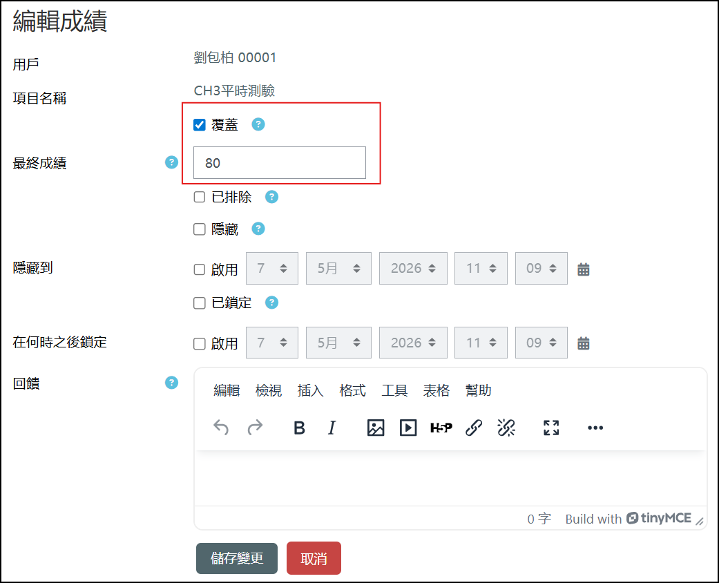Open the 表格 editor menu
Image resolution: width=719 pixels, height=583 pixels.
coord(437,390)
